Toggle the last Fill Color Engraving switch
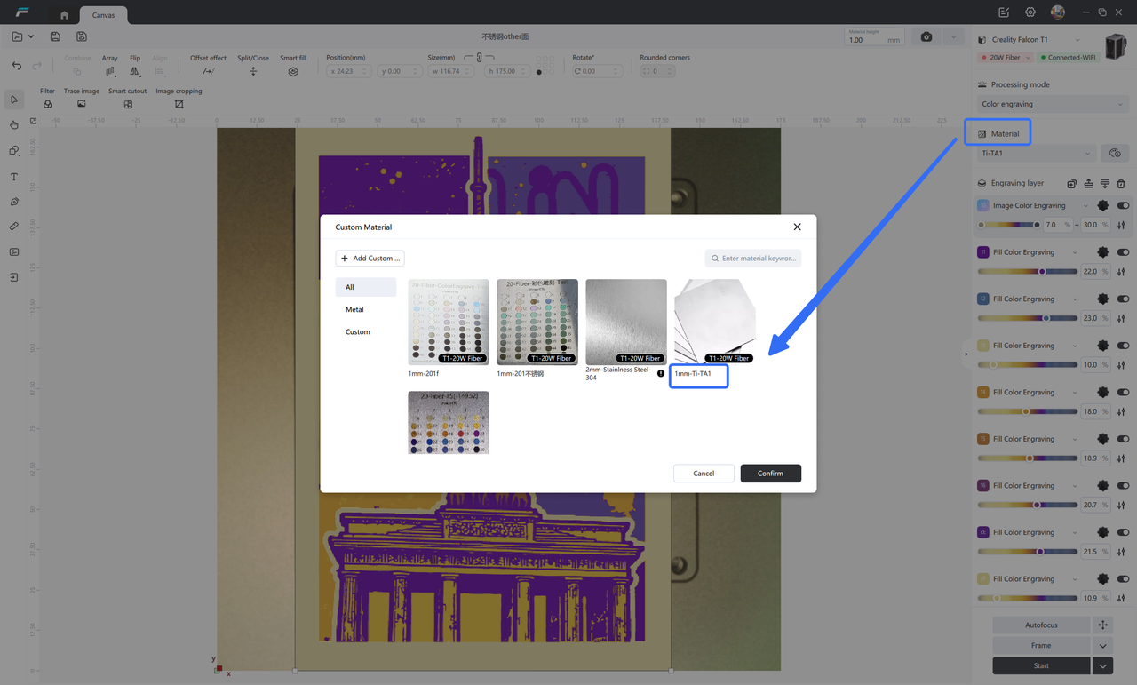 coord(1123,579)
